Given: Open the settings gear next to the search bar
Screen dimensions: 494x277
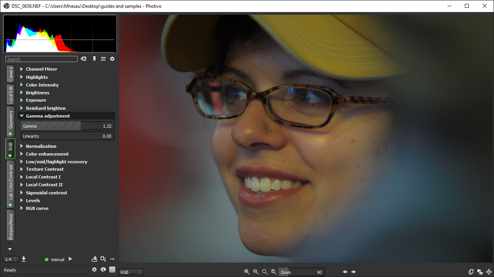Looking at the screenshot, I should coord(112,59).
